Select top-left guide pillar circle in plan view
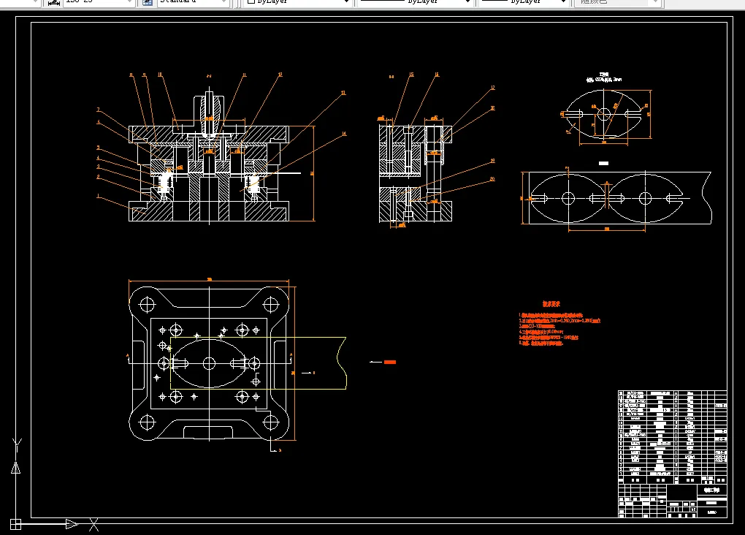 pos(148,304)
